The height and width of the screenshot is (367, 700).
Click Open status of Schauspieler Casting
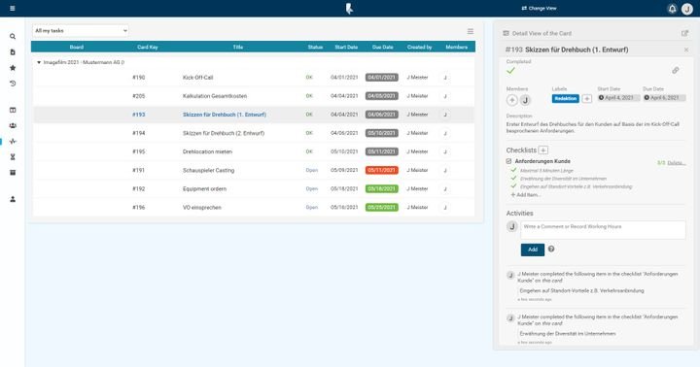tap(312, 170)
